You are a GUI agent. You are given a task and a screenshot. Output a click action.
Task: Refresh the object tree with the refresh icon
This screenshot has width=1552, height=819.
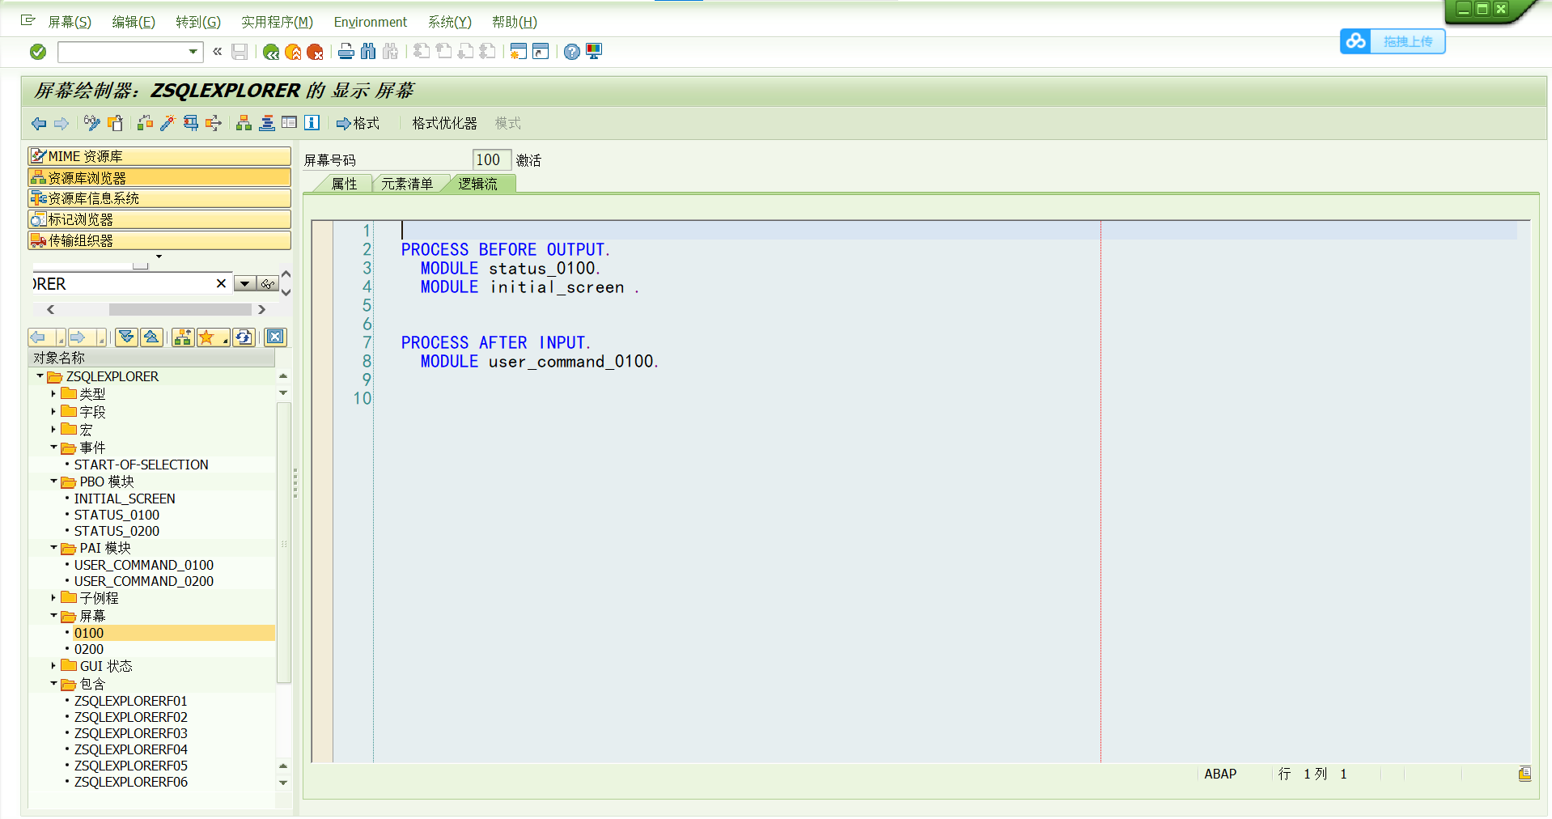pyautogui.click(x=244, y=337)
